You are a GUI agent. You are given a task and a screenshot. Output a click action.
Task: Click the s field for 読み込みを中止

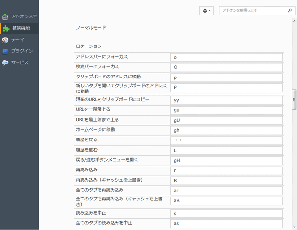pos(227,214)
